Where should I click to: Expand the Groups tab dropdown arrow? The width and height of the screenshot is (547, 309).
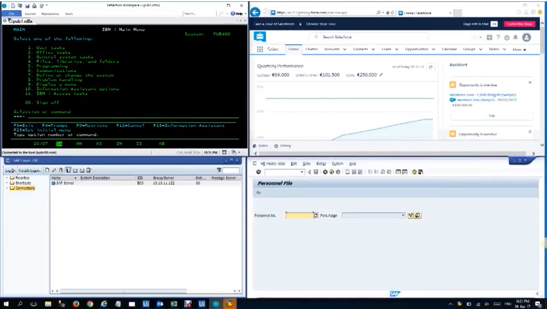click(480, 49)
